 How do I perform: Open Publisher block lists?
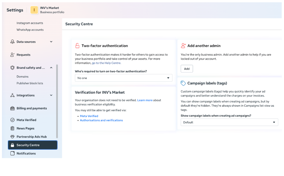(x=30, y=83)
